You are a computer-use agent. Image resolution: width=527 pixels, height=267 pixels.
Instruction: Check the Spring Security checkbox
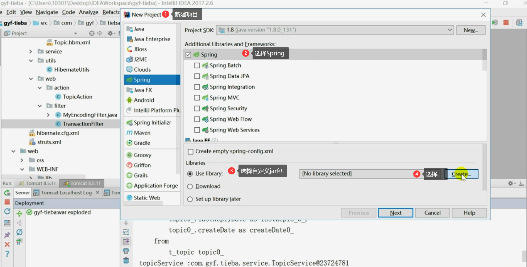click(x=197, y=109)
